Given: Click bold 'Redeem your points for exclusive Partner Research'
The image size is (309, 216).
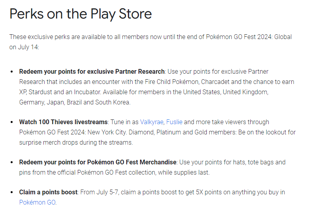Looking at the screenshot, I should [x=92, y=72].
